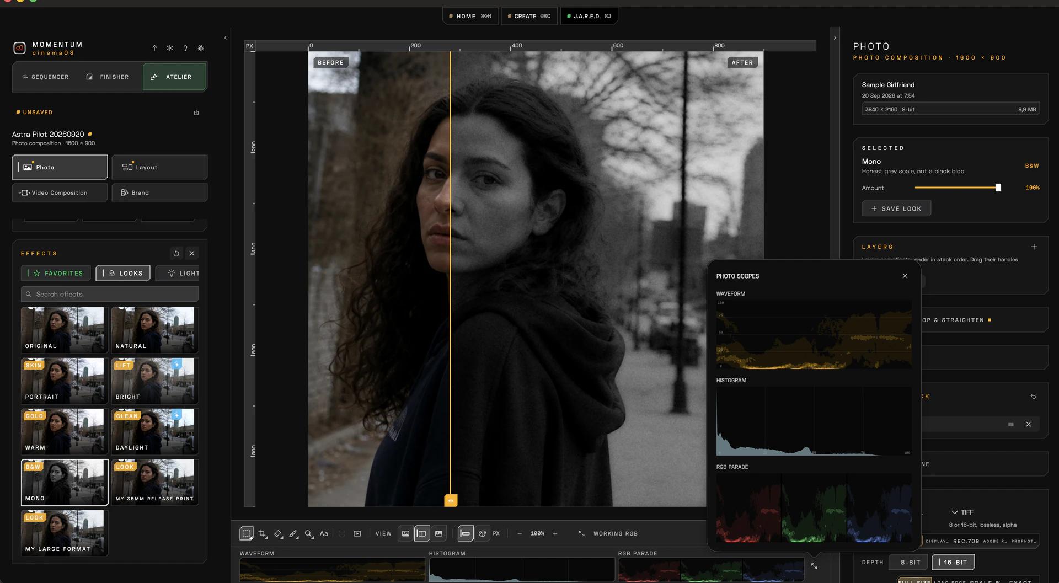Image resolution: width=1059 pixels, height=583 pixels.
Task: Open the help question mark icon
Action: pos(185,48)
